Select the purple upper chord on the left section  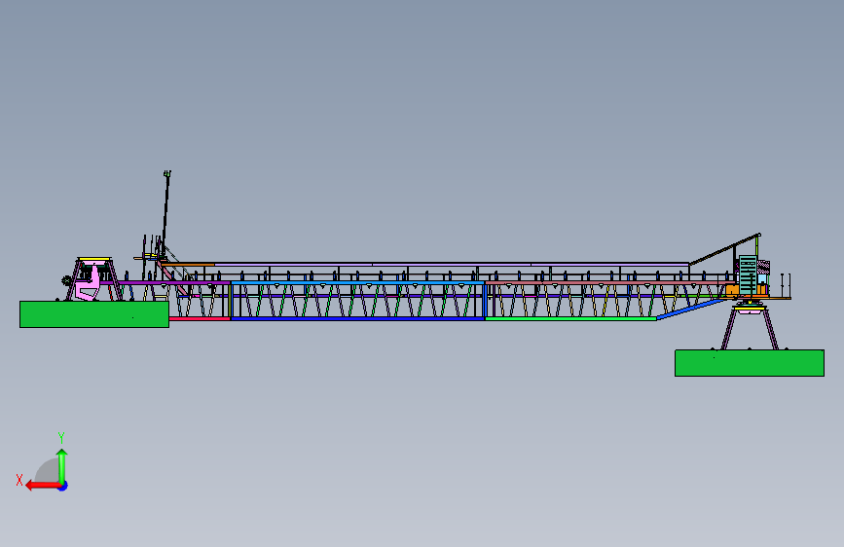click(165, 282)
